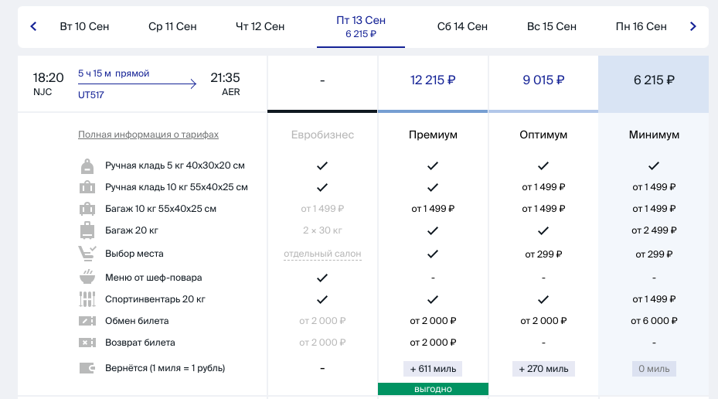Click the ticket refund (Возврат билета) icon

tap(87, 343)
